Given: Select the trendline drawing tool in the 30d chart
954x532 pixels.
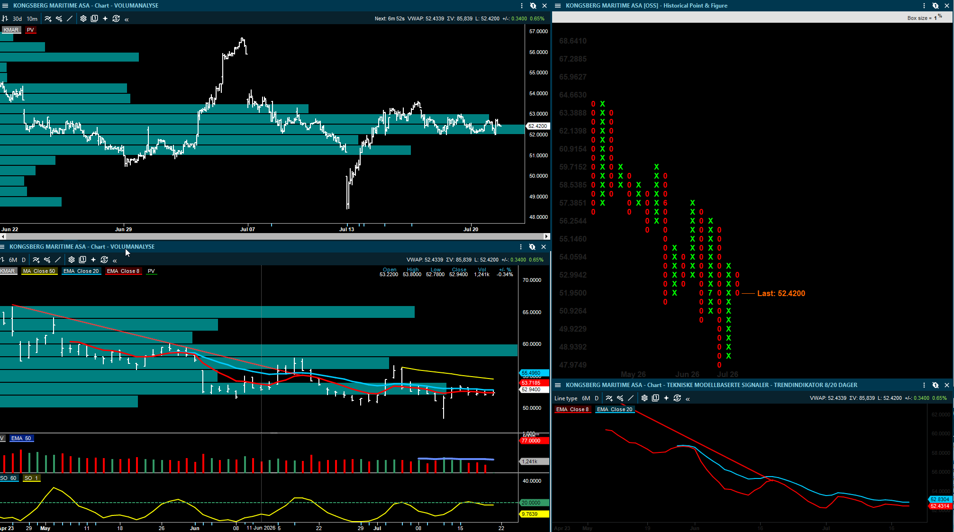Looking at the screenshot, I should (x=70, y=18).
